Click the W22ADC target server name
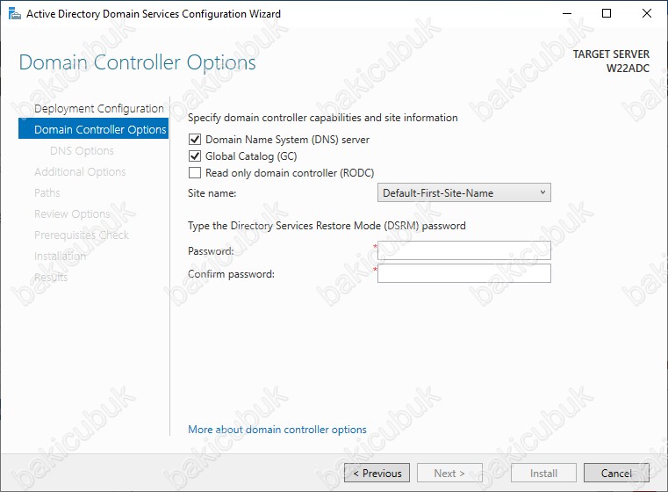This screenshot has width=668, height=492. tap(628, 69)
